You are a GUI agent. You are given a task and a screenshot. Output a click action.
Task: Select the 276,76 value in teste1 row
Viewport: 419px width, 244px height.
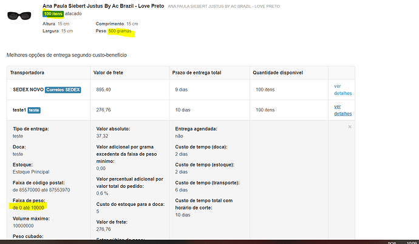pyautogui.click(x=103, y=110)
